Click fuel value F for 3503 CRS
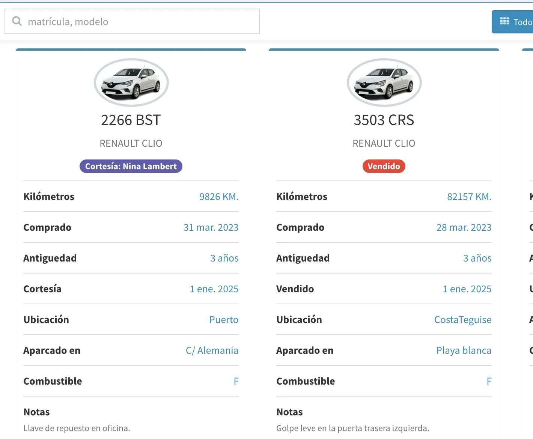 coord(489,381)
